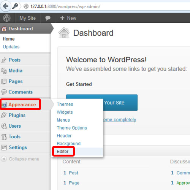The width and height of the screenshot is (190, 190).
Task: Click the browser back arrow button
Action: click(6, 6)
